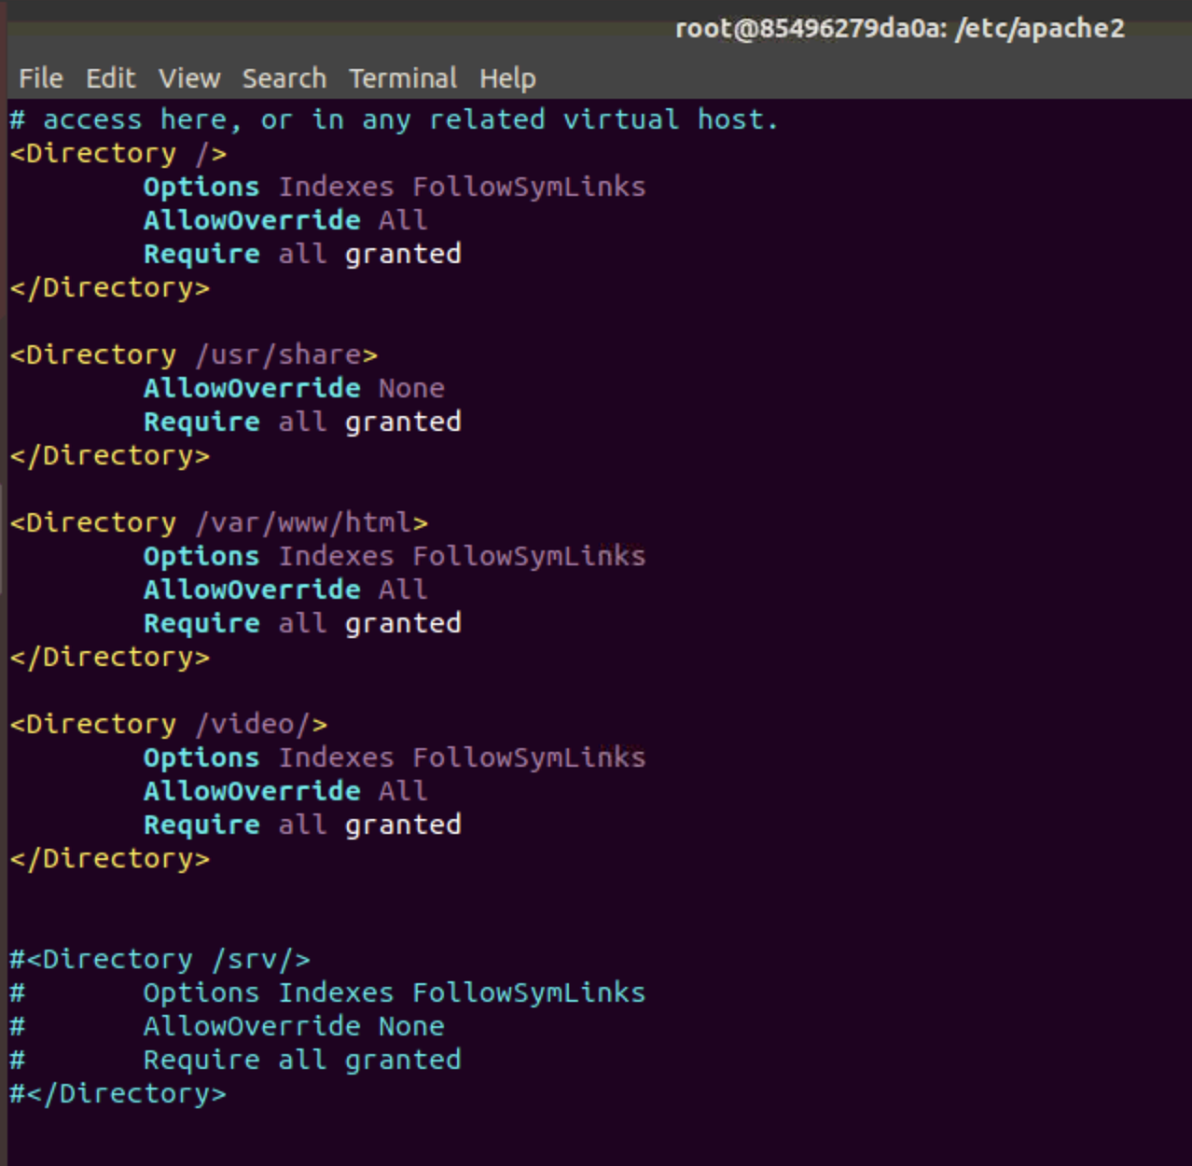Click the '<Directory />' opening tag line

point(118,154)
